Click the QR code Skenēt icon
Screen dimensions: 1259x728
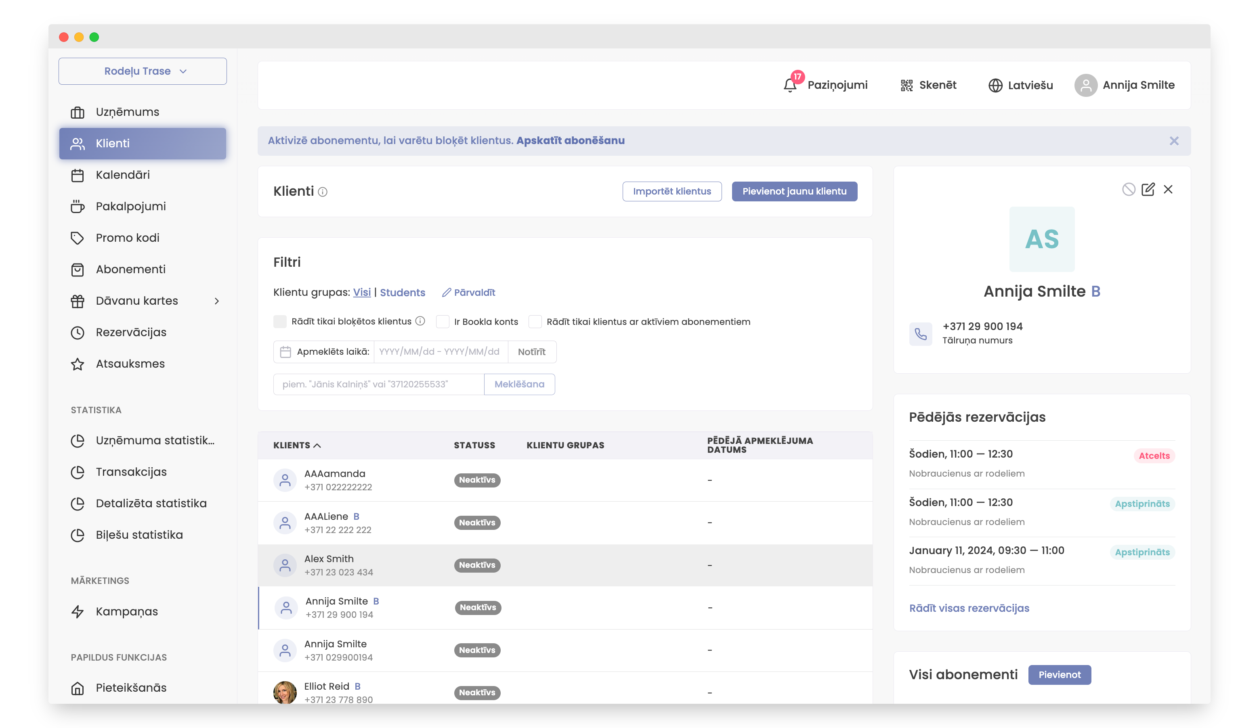[x=906, y=86]
